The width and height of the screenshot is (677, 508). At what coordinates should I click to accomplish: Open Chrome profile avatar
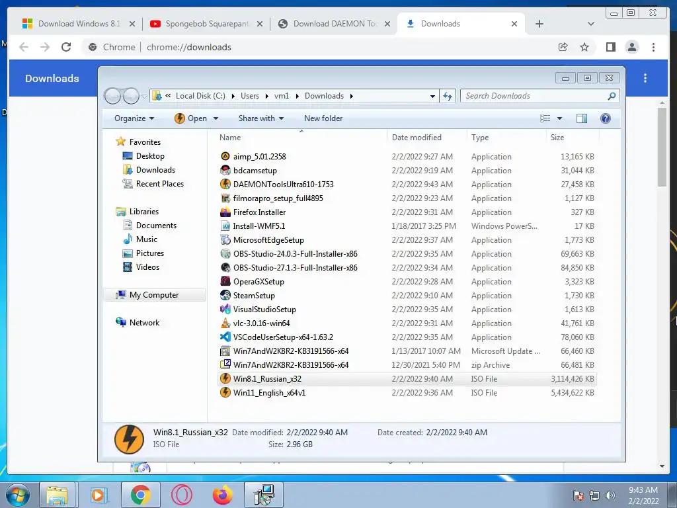[631, 47]
